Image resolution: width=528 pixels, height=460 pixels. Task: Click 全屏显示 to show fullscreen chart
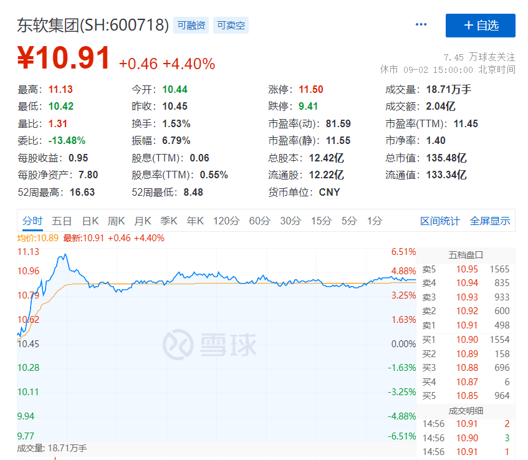click(489, 221)
